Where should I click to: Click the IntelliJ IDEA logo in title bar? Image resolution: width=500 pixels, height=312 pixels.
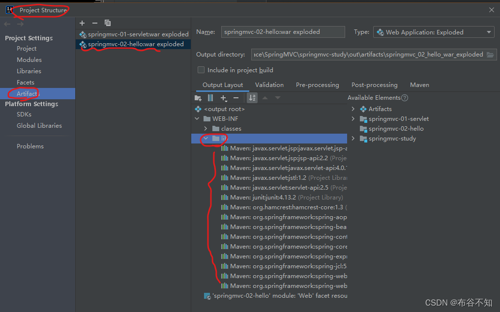[9, 10]
